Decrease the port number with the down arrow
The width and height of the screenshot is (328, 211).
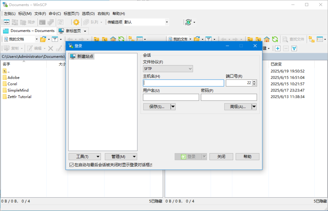pyautogui.click(x=254, y=84)
